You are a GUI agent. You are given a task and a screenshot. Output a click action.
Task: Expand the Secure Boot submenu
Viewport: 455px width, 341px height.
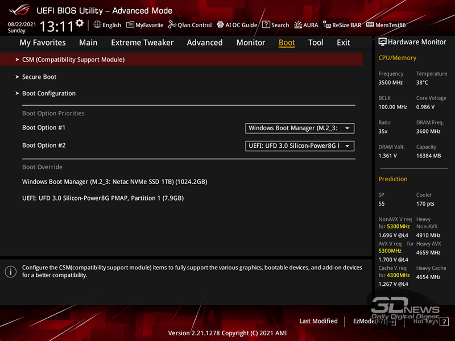39,77
